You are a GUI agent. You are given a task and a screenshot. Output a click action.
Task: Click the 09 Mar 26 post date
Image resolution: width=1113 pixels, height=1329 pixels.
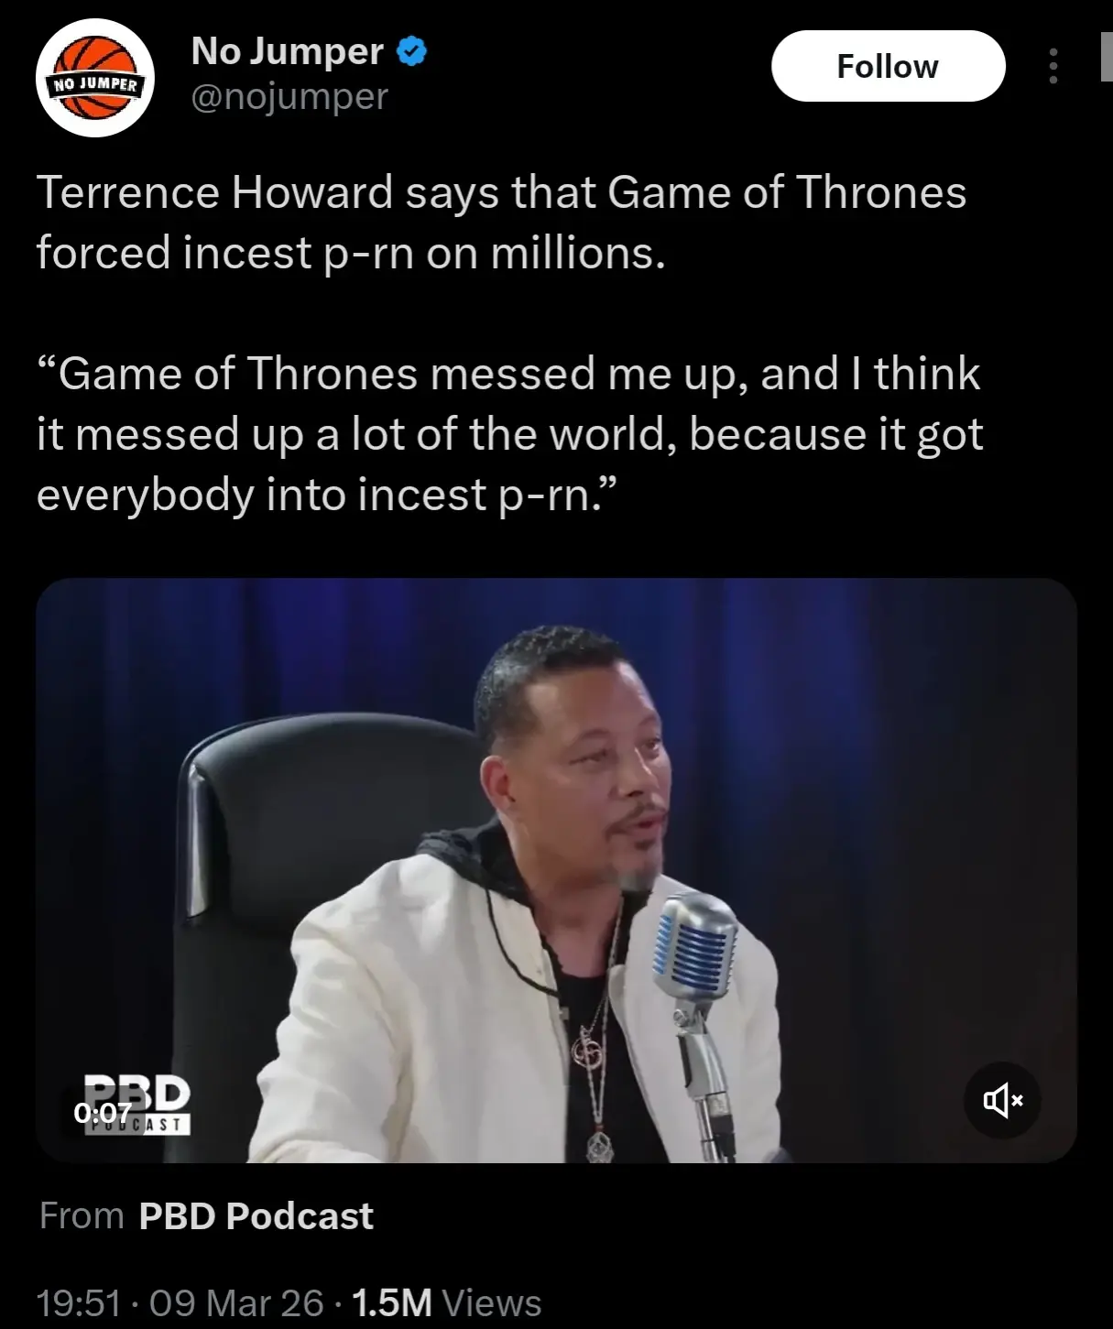(x=236, y=1303)
